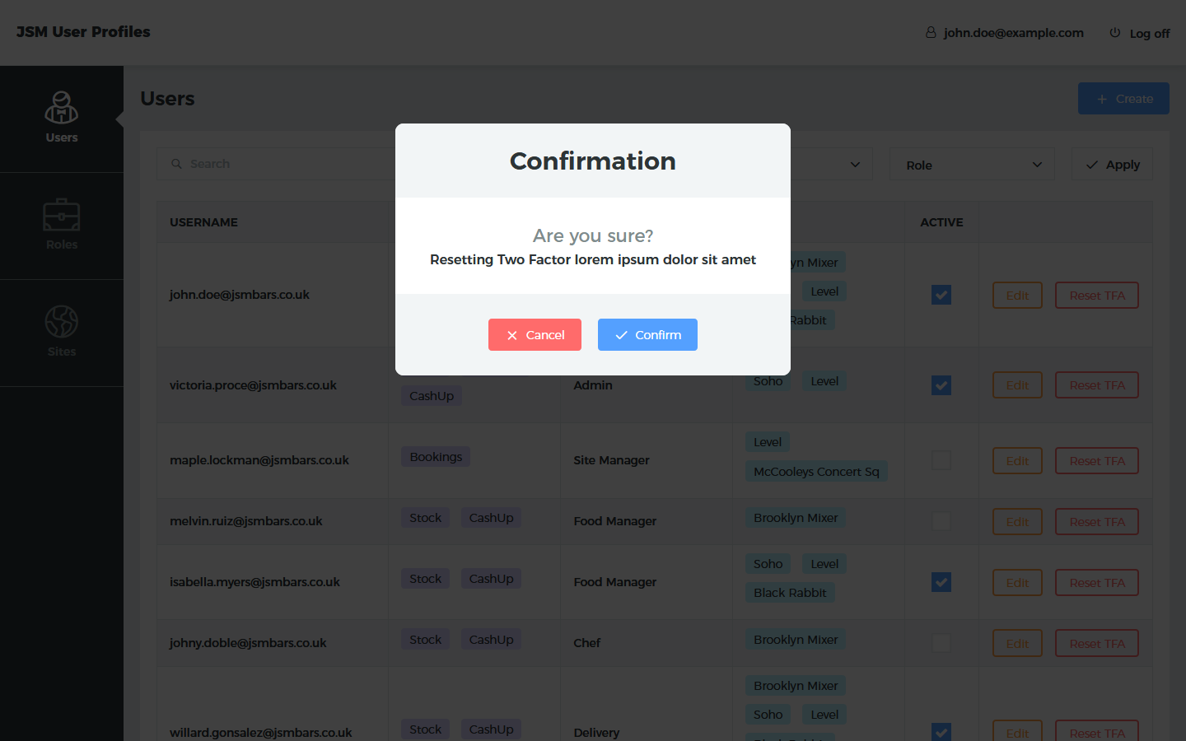Open the Roles briefcase icon
This screenshot has height=741, width=1186.
(62, 215)
